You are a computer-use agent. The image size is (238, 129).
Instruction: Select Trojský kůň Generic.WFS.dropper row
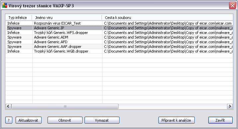[x=119, y=33]
